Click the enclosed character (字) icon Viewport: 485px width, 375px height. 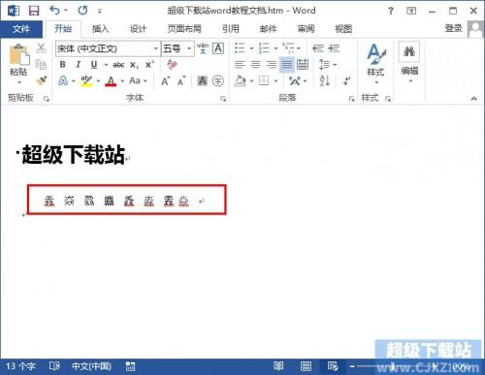tap(218, 80)
